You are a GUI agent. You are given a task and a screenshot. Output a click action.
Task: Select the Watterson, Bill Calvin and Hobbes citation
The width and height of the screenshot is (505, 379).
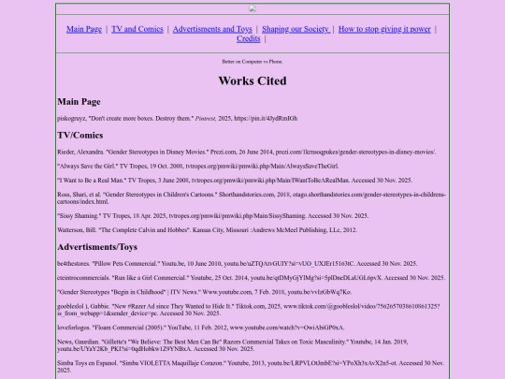point(208,230)
